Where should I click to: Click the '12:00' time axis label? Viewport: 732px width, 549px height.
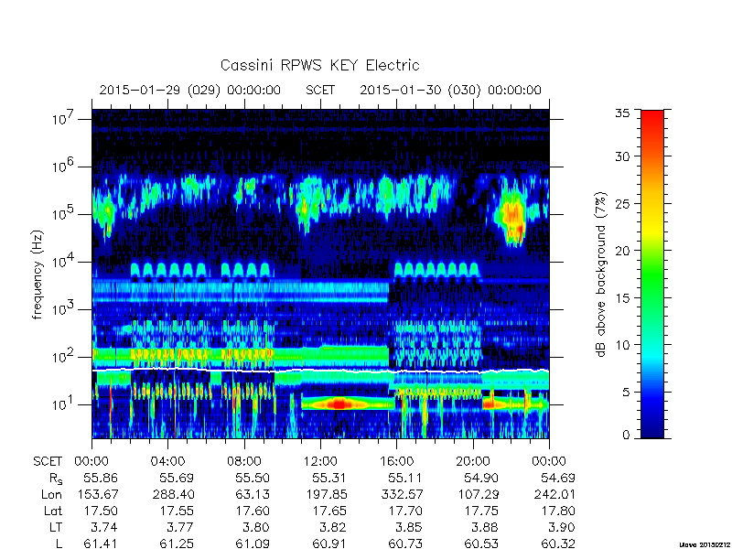coord(320,462)
